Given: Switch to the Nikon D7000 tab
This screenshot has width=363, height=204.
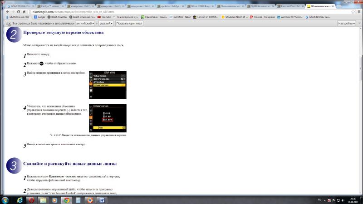Looking at the screenshot, I should 199,6.
